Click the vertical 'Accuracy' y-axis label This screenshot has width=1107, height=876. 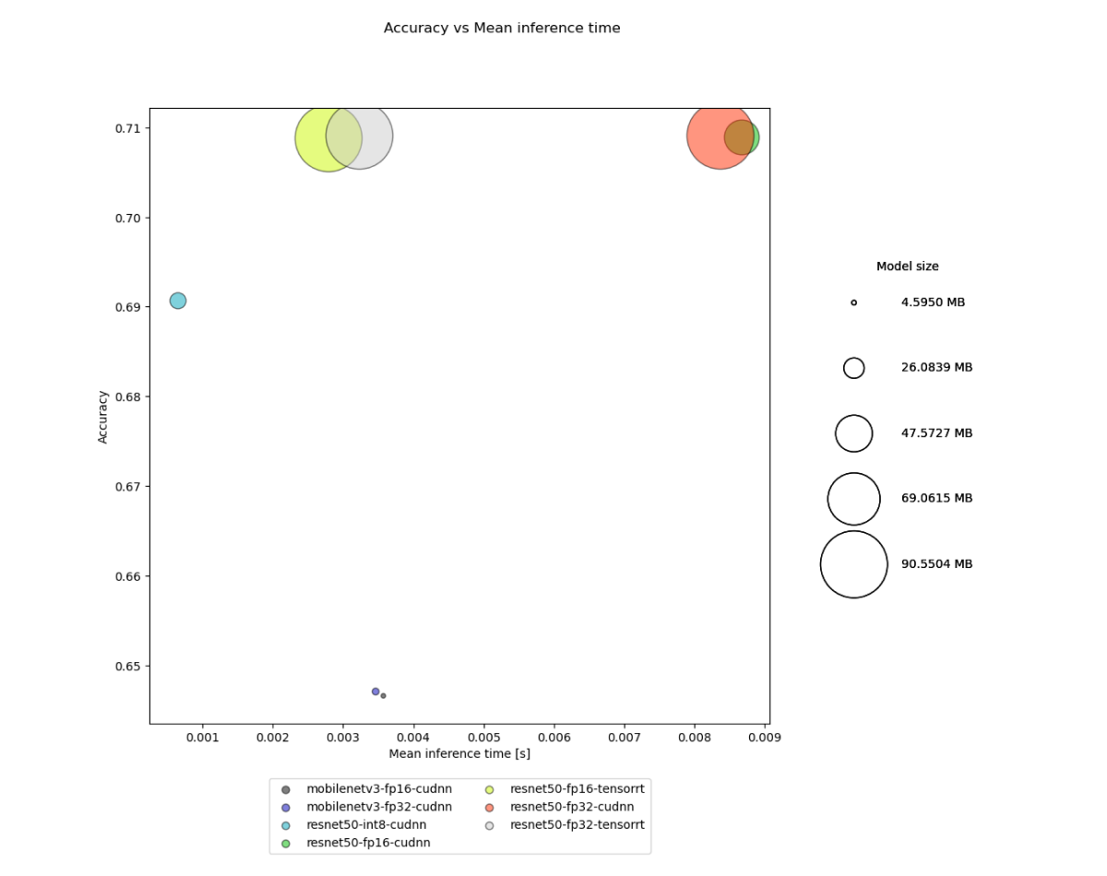click(103, 416)
